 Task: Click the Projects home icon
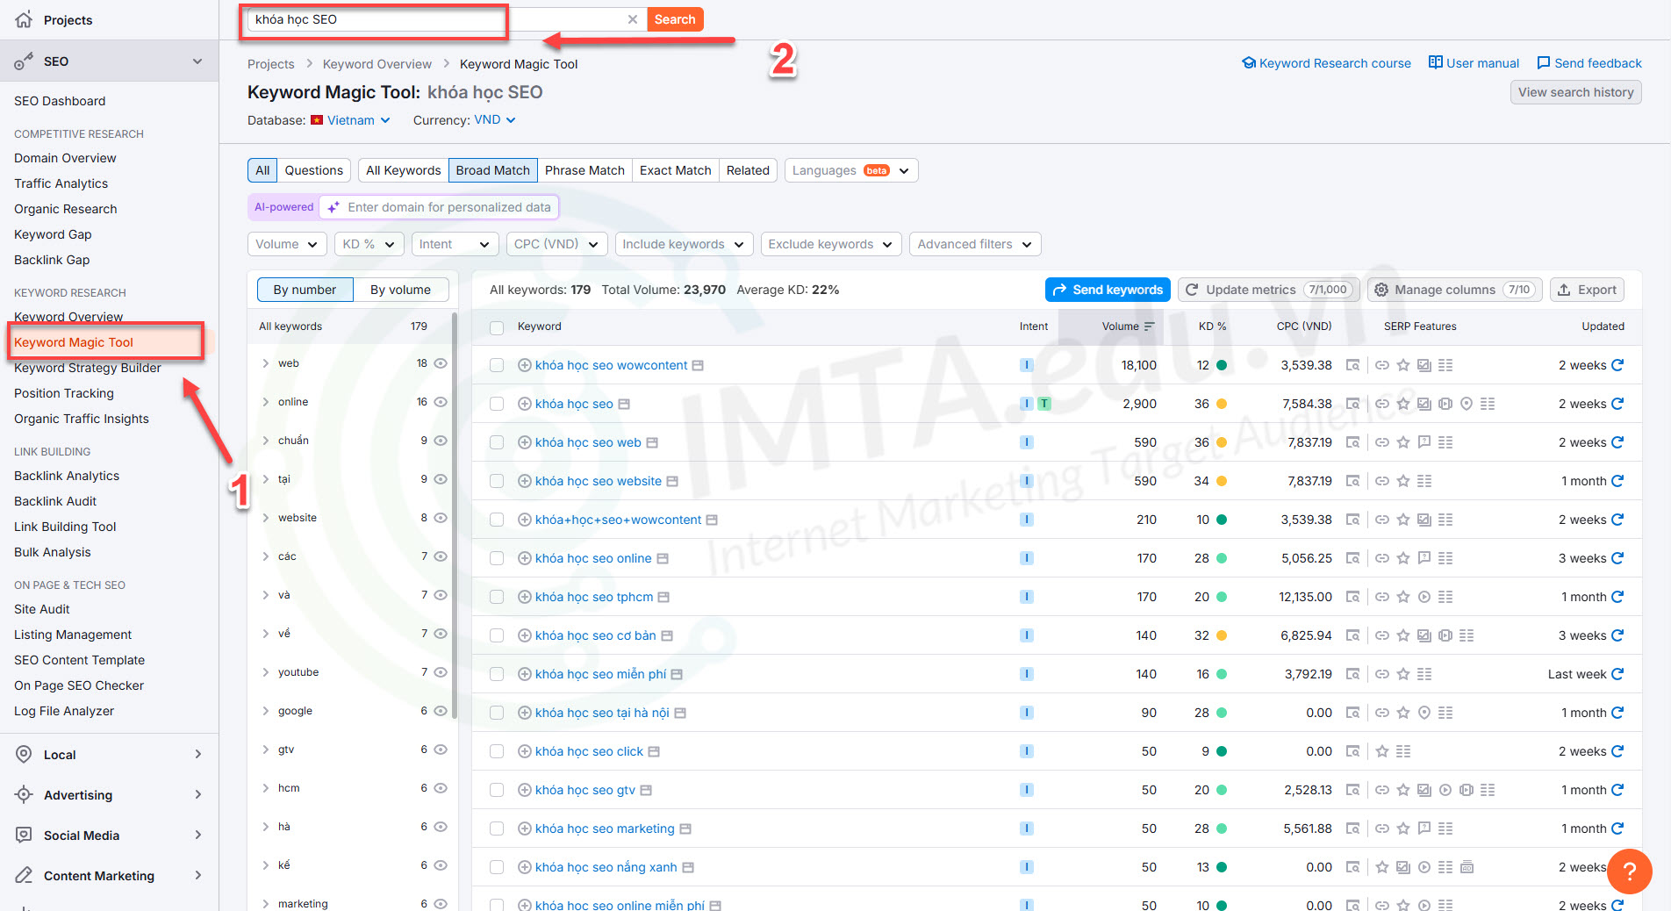tap(24, 19)
